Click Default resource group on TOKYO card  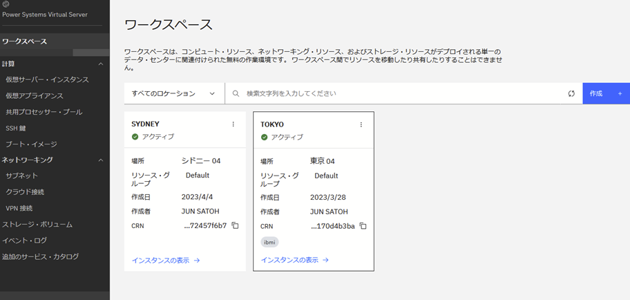[326, 176]
